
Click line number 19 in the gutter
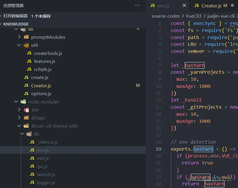pos(158,149)
